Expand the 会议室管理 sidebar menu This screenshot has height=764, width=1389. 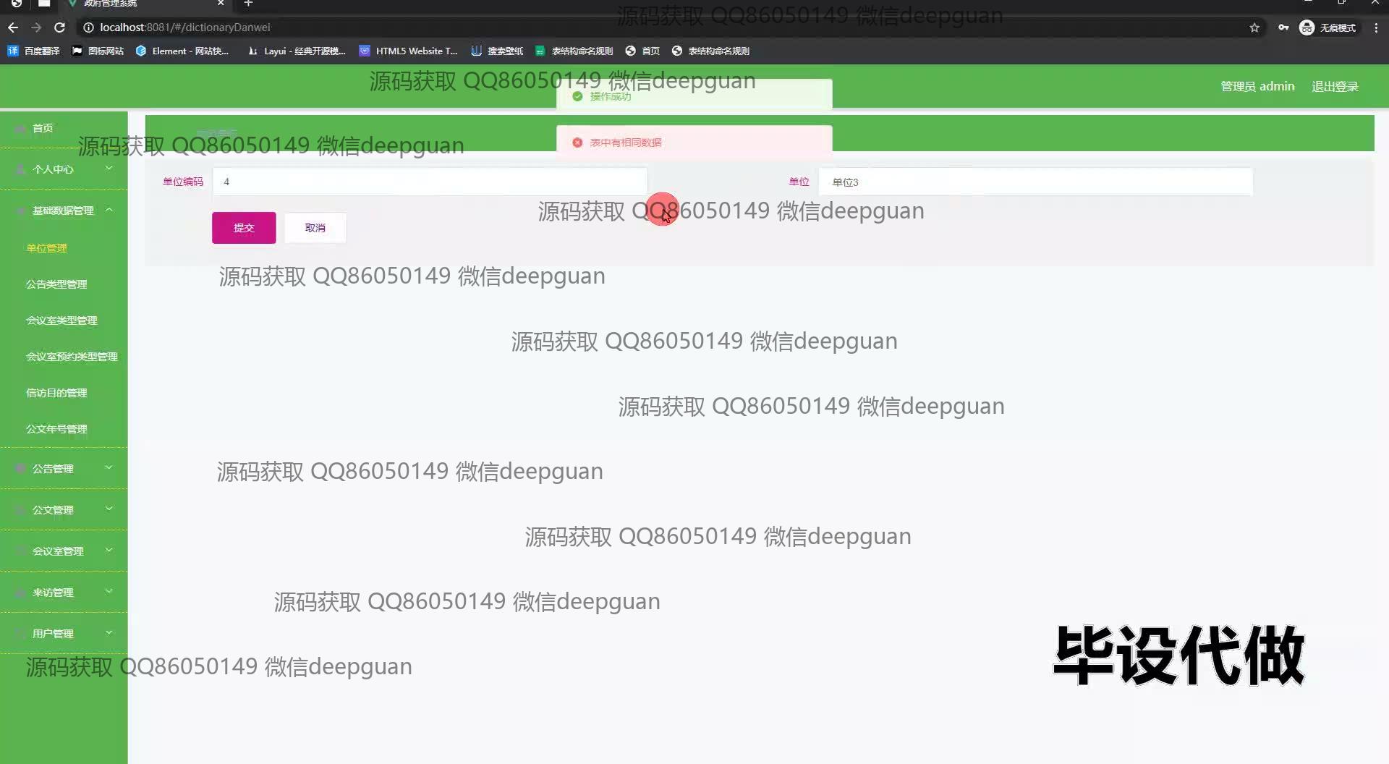point(64,551)
